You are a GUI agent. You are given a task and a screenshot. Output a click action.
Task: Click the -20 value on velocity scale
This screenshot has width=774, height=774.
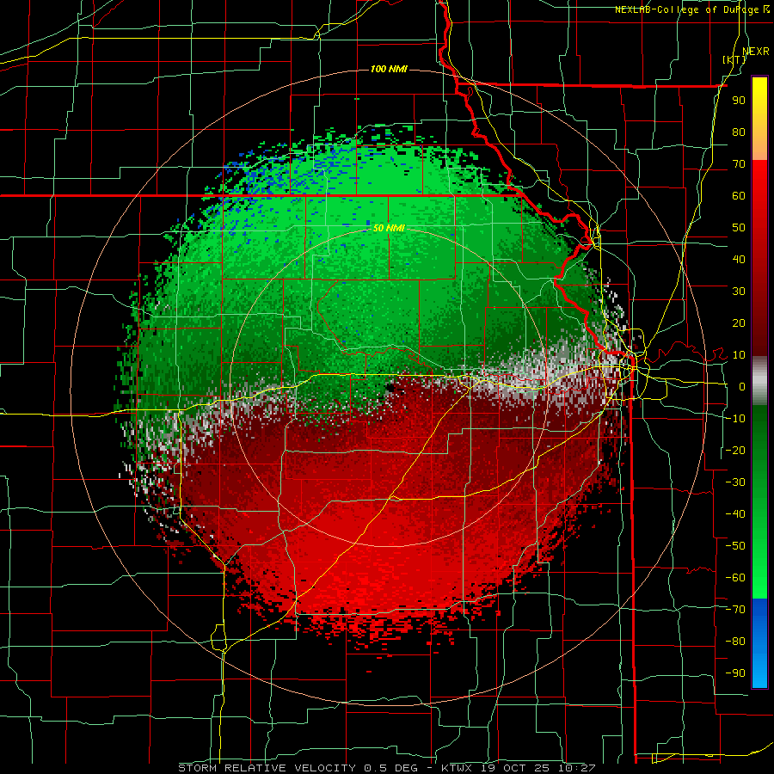(735, 450)
